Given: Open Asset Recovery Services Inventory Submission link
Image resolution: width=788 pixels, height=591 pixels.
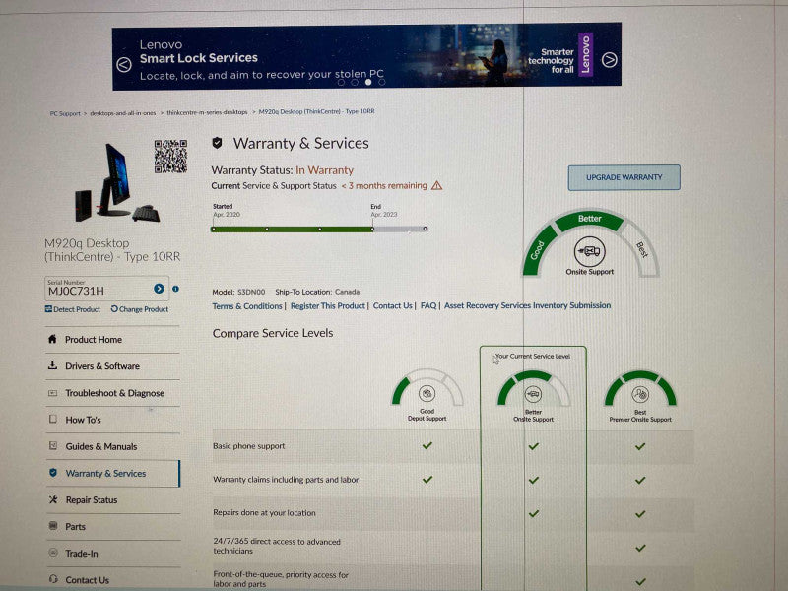Looking at the screenshot, I should pos(527,305).
